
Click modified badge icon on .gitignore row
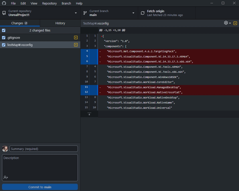point(76,37)
